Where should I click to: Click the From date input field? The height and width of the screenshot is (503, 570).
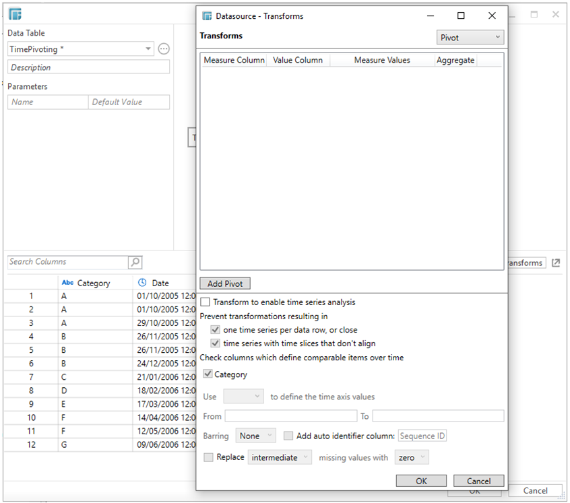tap(291, 416)
